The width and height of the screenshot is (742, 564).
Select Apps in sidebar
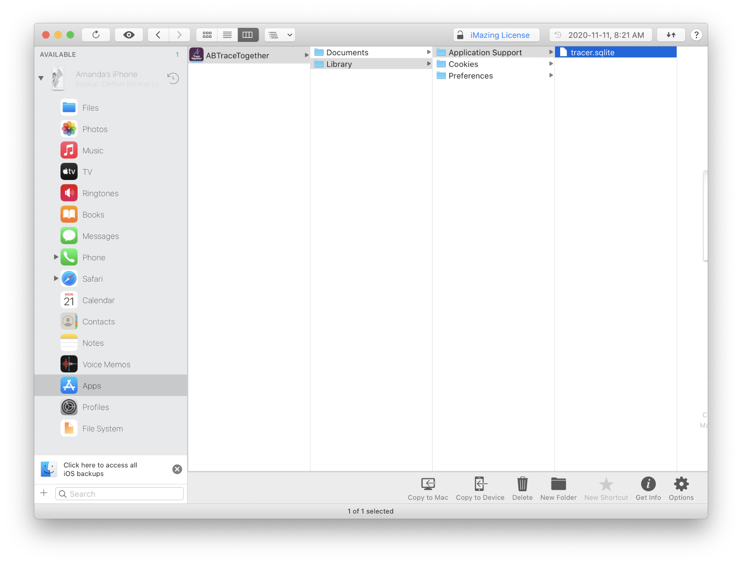pos(111,386)
